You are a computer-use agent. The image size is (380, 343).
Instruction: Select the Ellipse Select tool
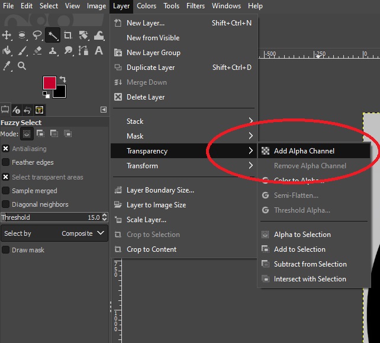click(x=22, y=35)
